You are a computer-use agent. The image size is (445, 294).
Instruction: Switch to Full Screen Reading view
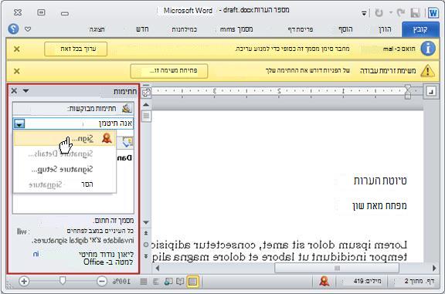[180, 281]
